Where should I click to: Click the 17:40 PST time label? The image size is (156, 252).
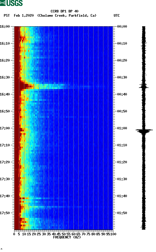[5, 196]
